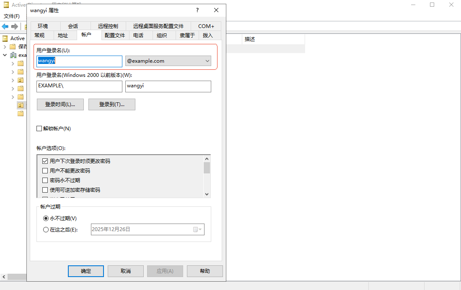Maximize the main Active Directory window
461x290 pixels.
(x=432, y=5)
